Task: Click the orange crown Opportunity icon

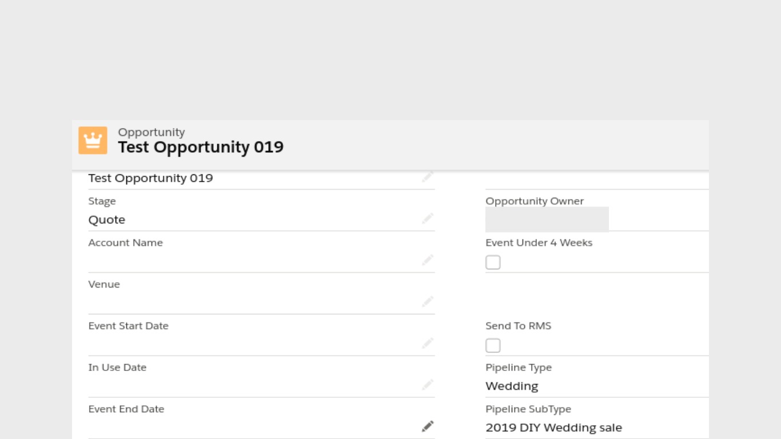Action: point(93,141)
